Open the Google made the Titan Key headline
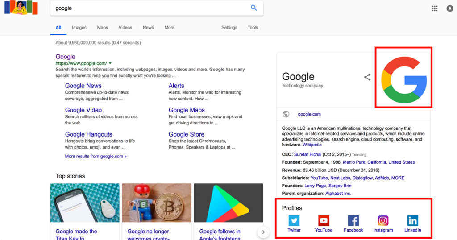Viewport: 457px width, 240px height. coord(76,235)
